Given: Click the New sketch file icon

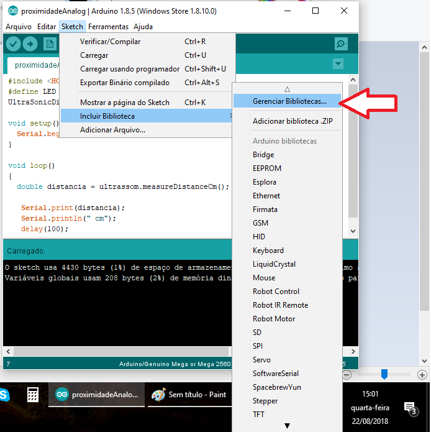Looking at the screenshot, I should tap(50, 44).
